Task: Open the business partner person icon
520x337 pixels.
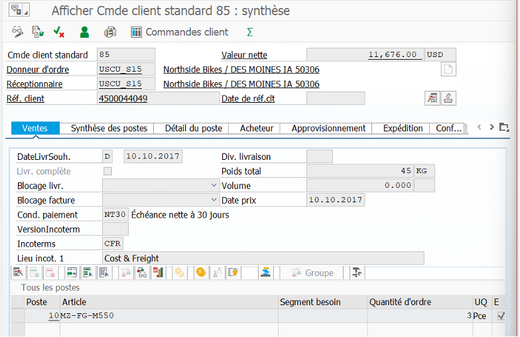Action: click(84, 32)
